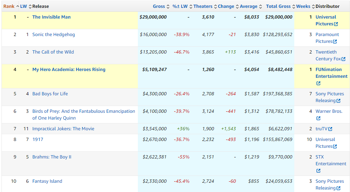This screenshot has width=350, height=192.
Task: Sort by Total Gross column
Action: pos(278,6)
